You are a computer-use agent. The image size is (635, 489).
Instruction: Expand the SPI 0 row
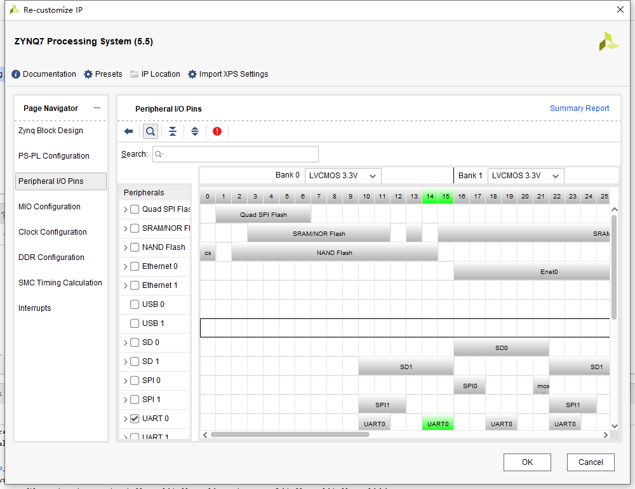tap(126, 381)
